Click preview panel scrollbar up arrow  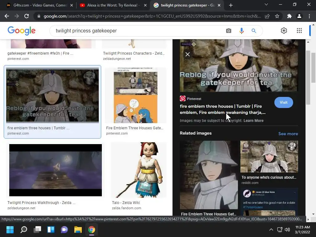308,42
